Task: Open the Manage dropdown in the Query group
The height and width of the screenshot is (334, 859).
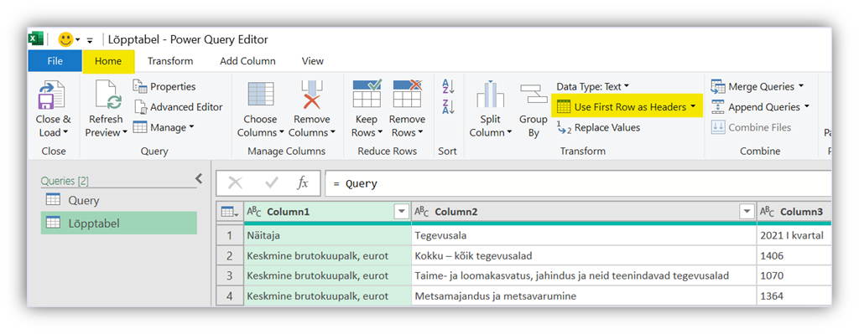Action: click(164, 127)
